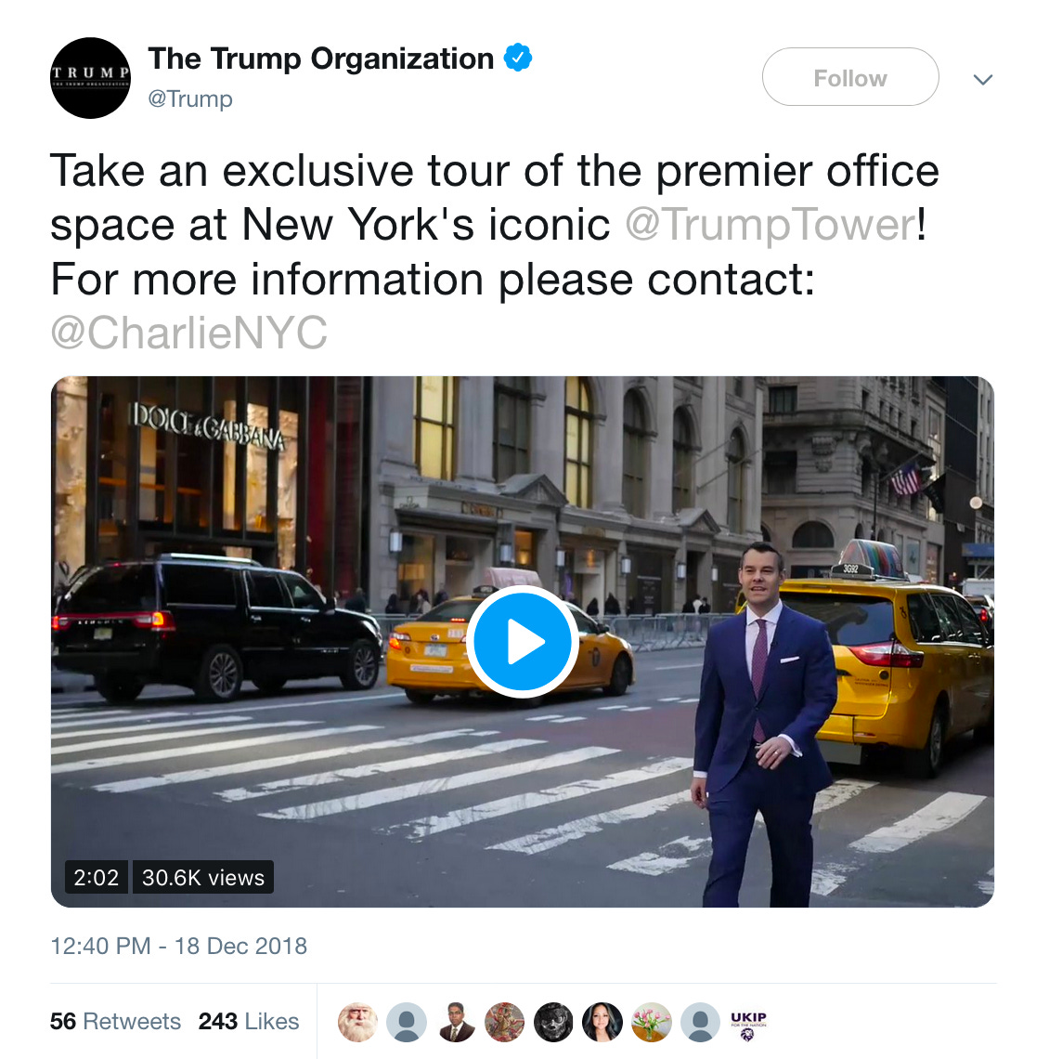This screenshot has height=1059, width=1049.
Task: Click the UKIP logo liker avatar
Action: (x=748, y=1022)
